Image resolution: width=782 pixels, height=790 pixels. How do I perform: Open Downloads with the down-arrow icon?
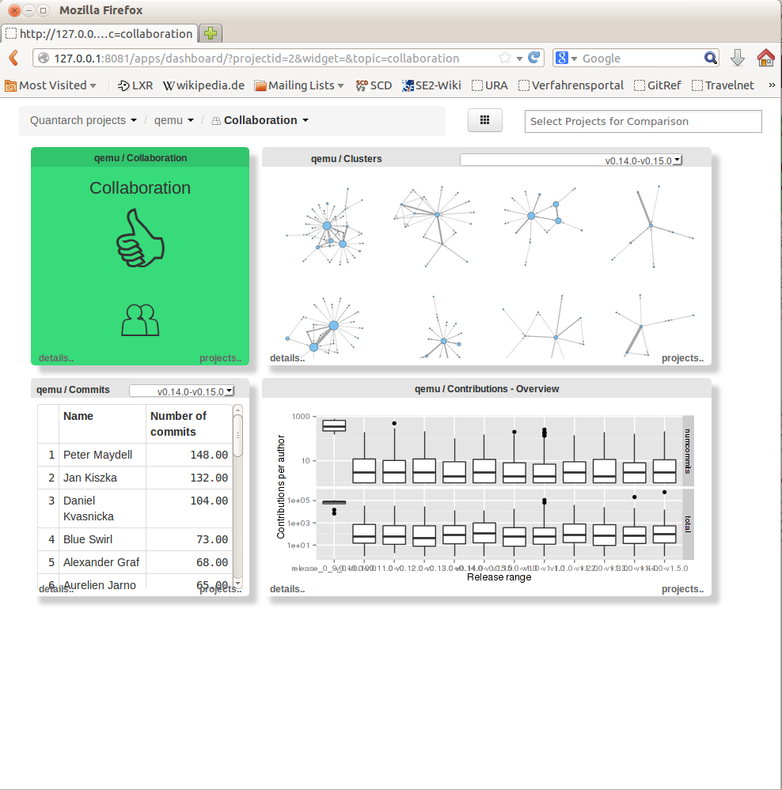(x=737, y=58)
